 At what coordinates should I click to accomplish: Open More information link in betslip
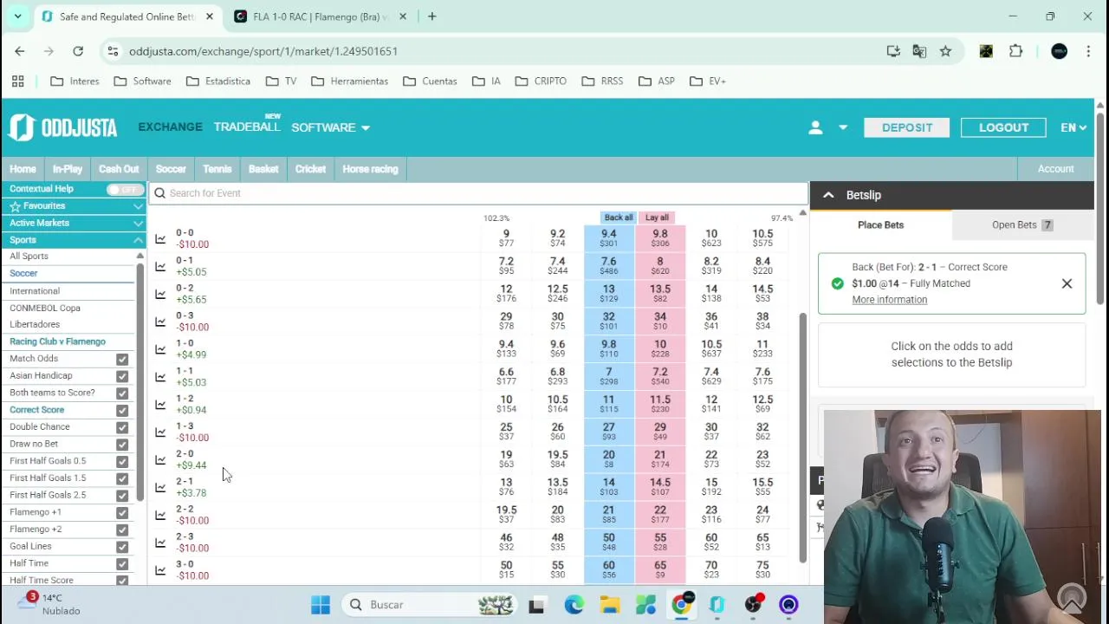[x=889, y=300]
